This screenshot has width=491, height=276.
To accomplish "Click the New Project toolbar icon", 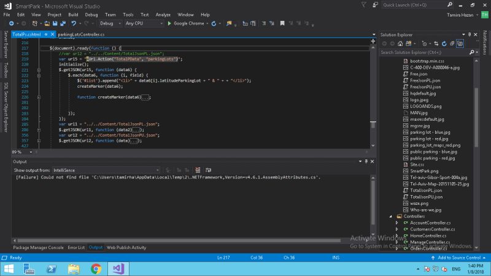I will [x=35, y=23].
